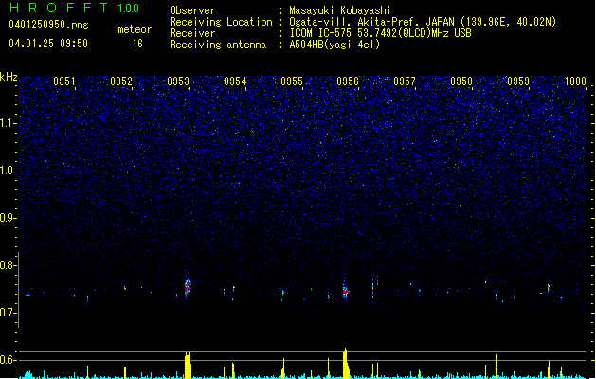Click the 0.6 kHz frequency tick label
This screenshot has width=596, height=379.
[x=8, y=360]
